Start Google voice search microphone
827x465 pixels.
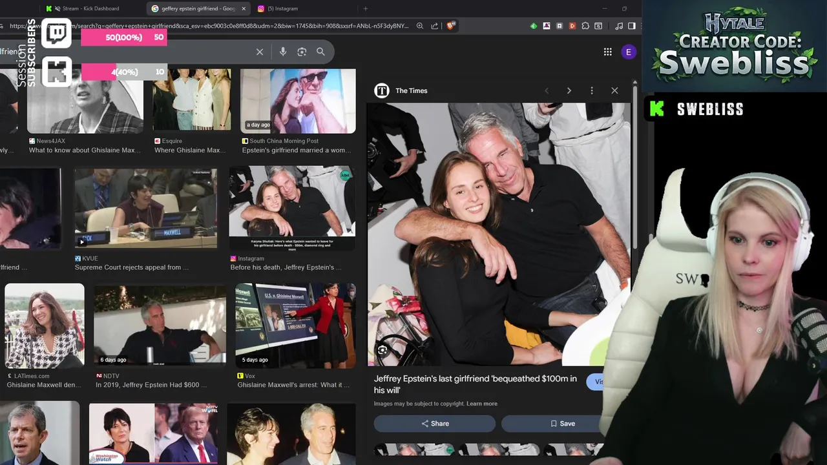click(283, 52)
